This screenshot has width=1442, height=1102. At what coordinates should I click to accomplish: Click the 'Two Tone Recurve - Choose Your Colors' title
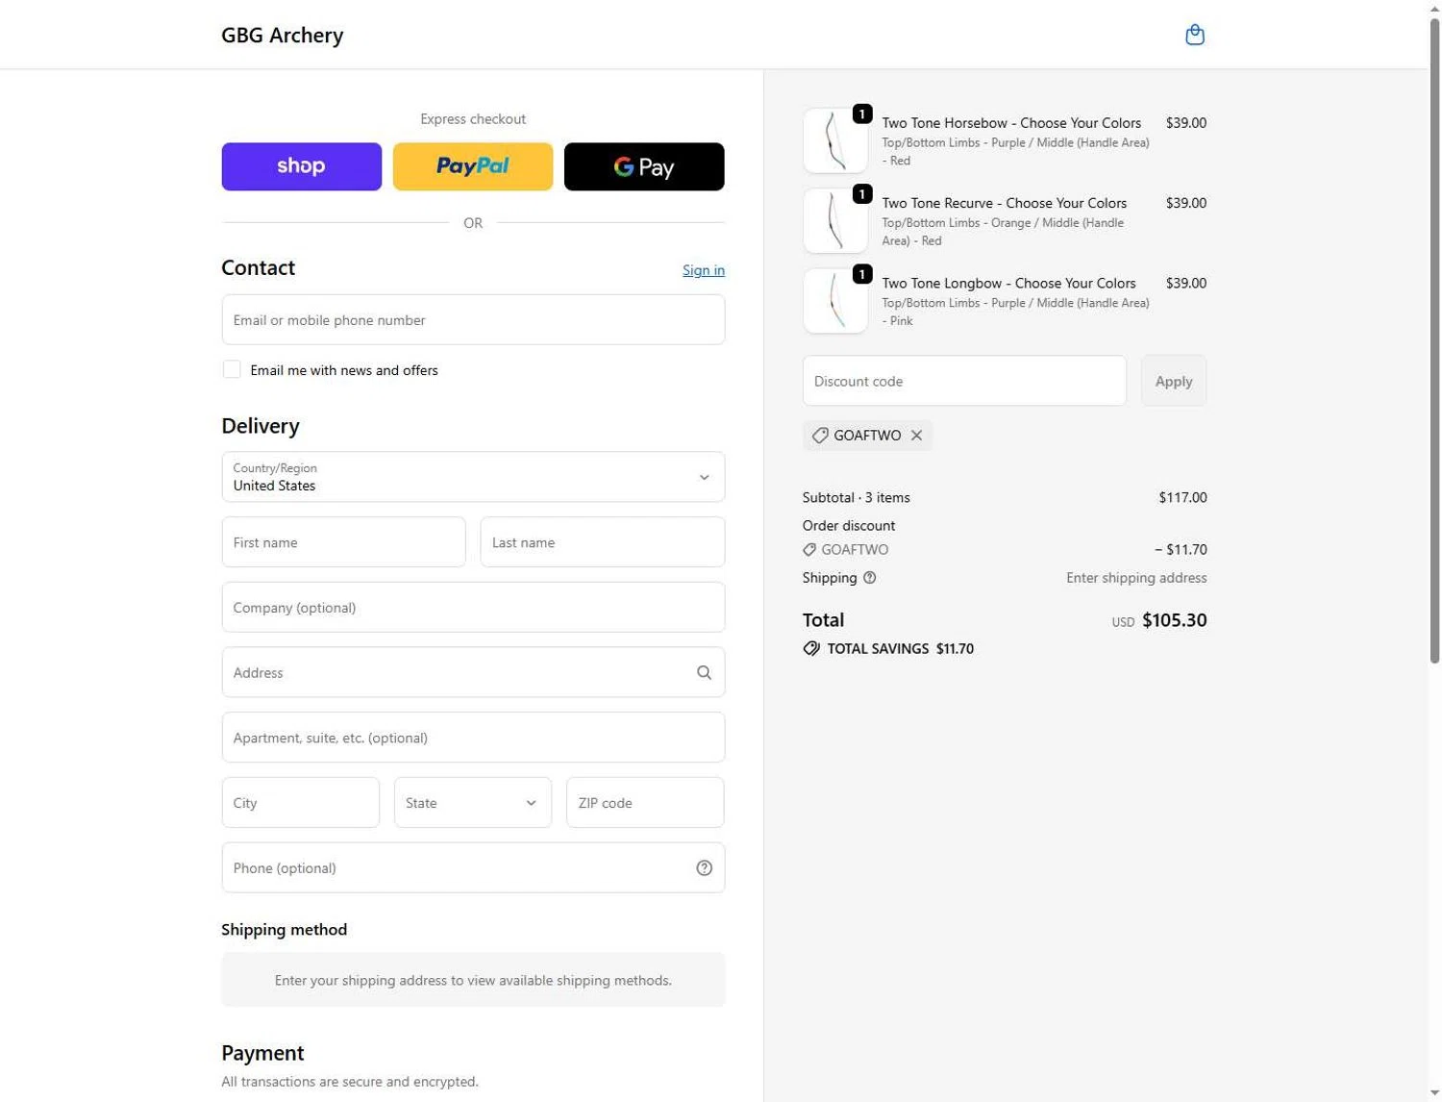pos(1005,203)
